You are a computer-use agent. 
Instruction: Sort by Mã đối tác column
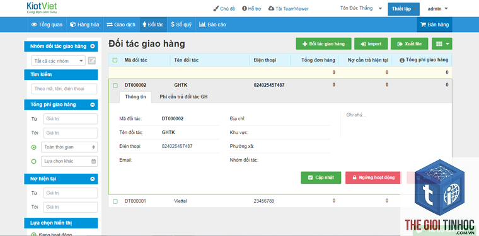(136, 60)
